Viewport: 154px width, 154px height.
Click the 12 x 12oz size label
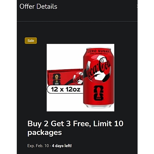tap(65, 89)
